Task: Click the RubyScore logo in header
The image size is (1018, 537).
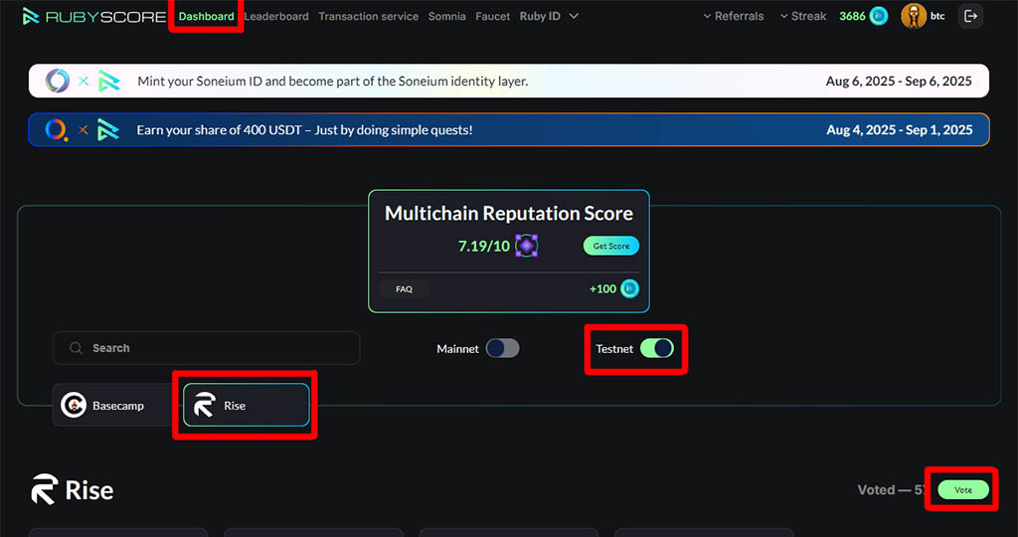Action: pyautogui.click(x=94, y=16)
